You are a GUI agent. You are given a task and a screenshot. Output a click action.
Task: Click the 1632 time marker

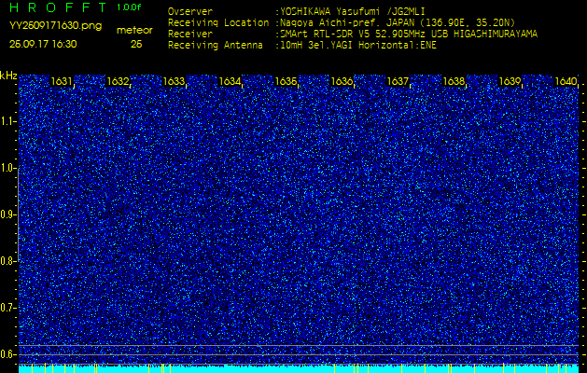(118, 81)
